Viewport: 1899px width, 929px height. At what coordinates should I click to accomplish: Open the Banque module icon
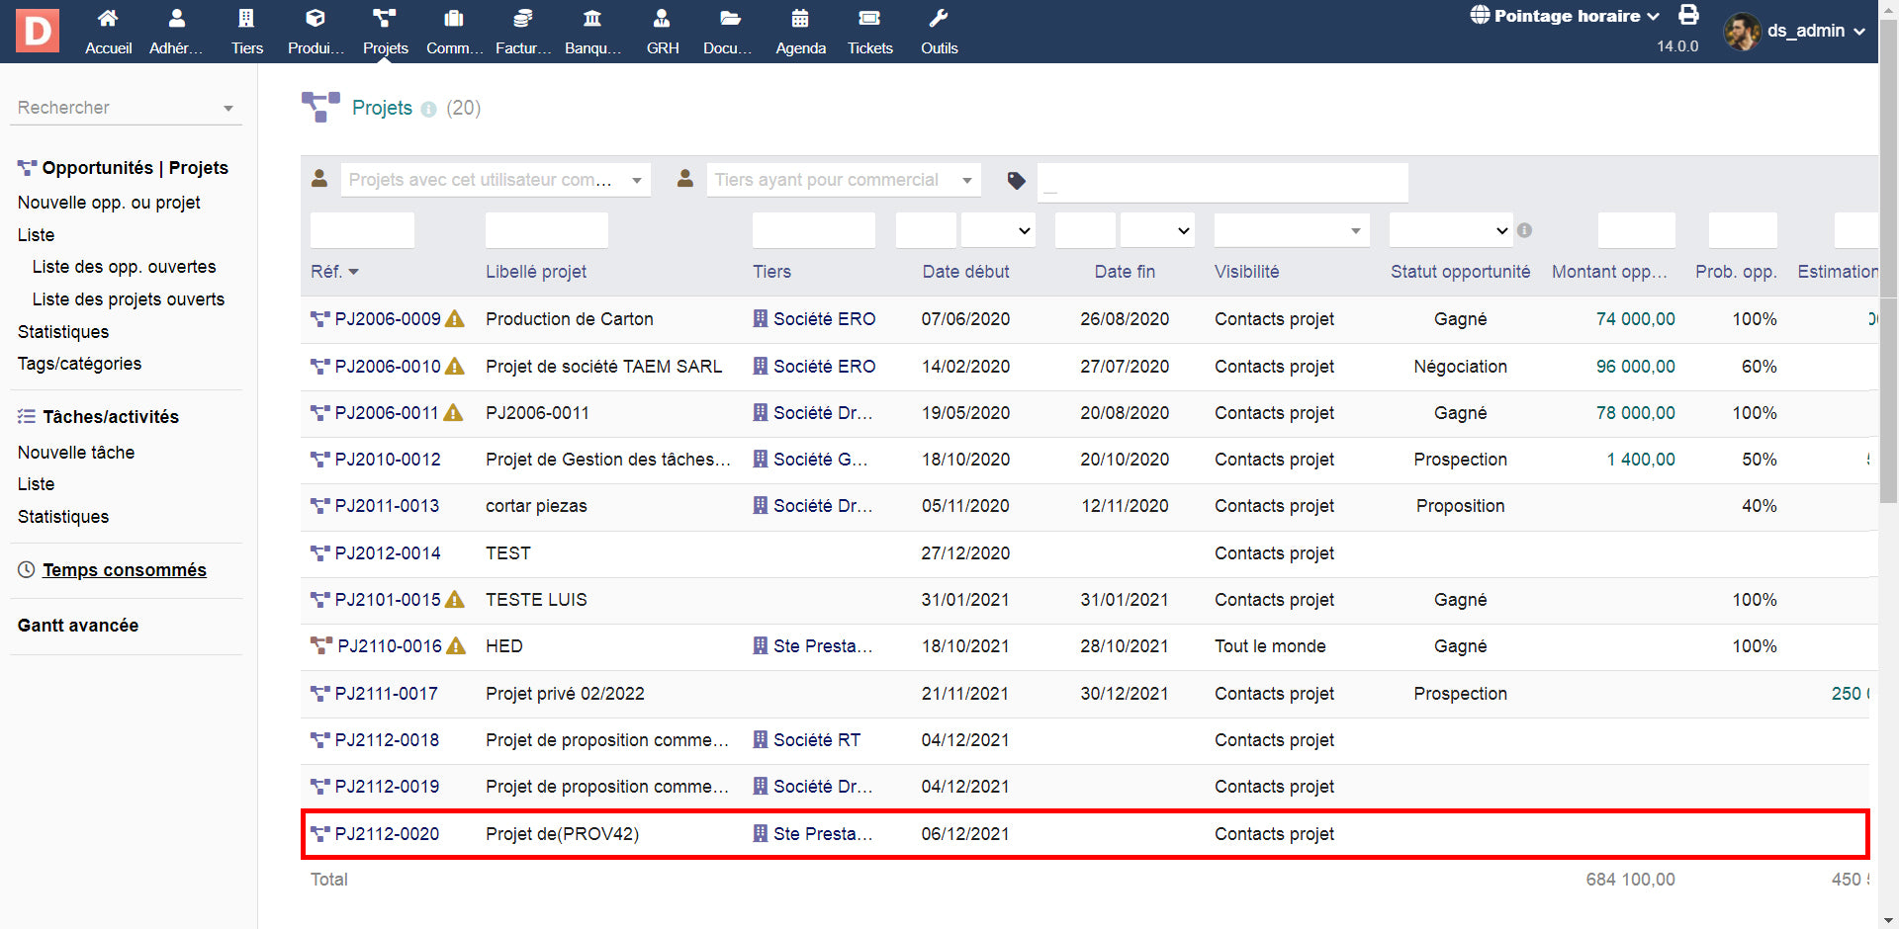click(x=592, y=19)
